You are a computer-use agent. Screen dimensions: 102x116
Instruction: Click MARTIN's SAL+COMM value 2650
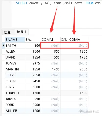pyautogui.click(x=83, y=69)
